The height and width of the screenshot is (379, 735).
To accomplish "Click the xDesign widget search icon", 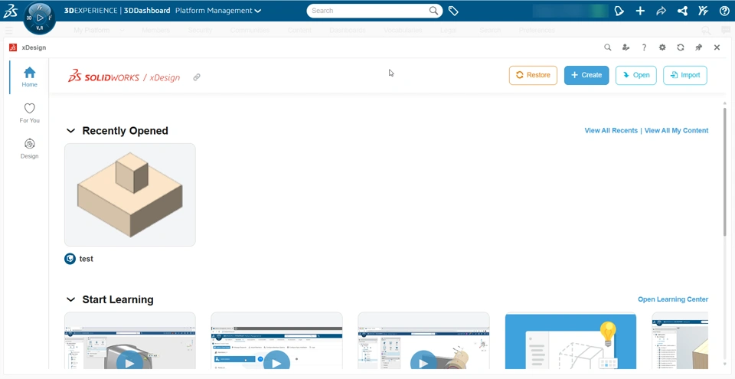I will click(x=607, y=47).
